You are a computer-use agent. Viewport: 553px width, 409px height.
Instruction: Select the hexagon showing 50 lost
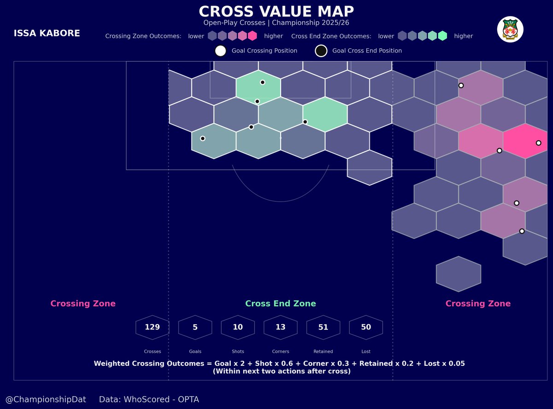pos(366,328)
